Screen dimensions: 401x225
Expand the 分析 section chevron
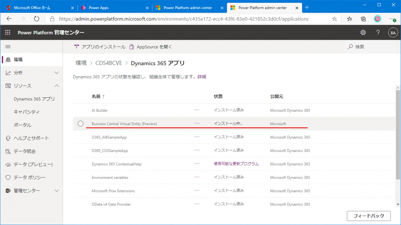click(56, 73)
